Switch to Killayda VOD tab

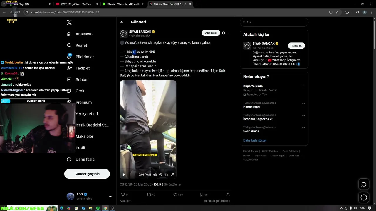[x=123, y=4]
